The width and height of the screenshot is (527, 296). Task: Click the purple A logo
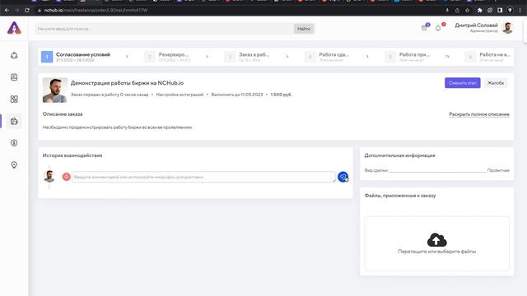[x=14, y=28]
